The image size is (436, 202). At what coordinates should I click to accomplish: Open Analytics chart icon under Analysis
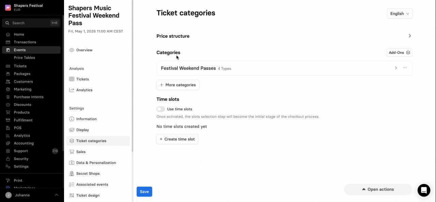tap(72, 90)
